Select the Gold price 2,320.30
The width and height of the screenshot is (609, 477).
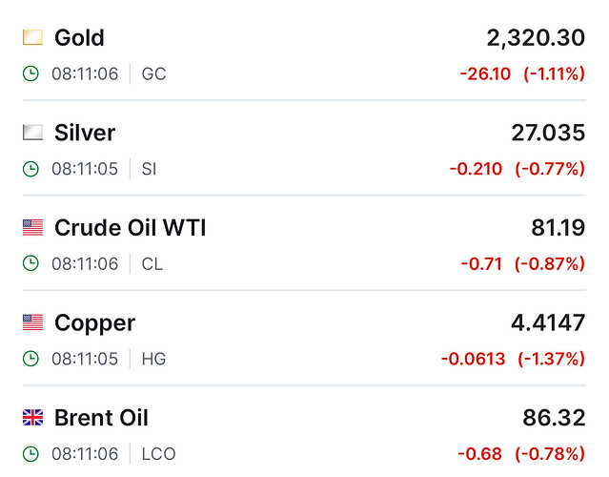(536, 38)
